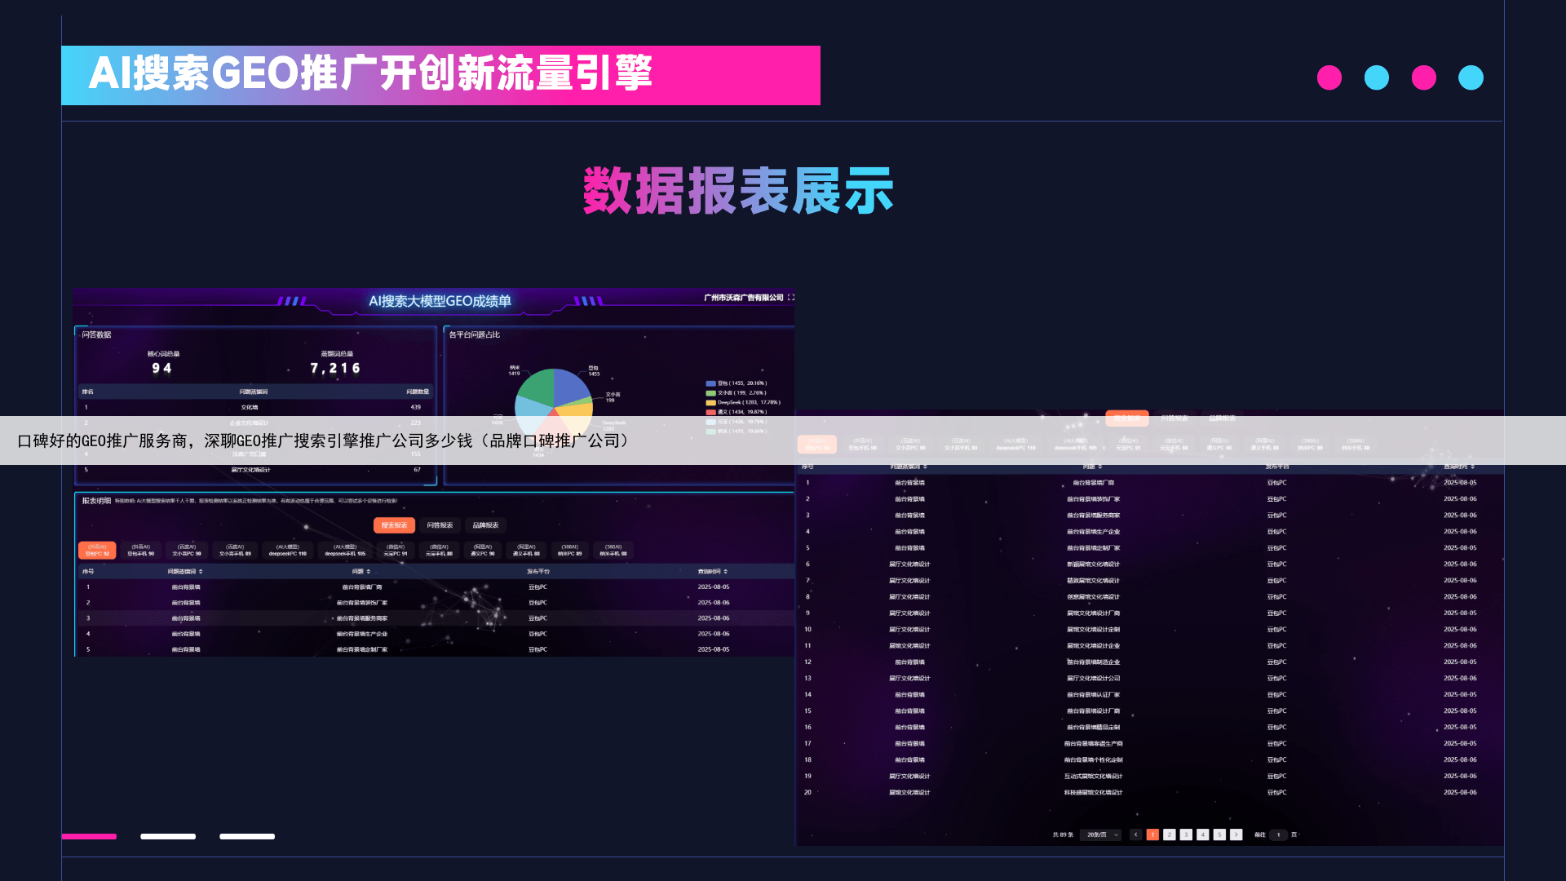Viewport: 1566px width, 881px height.
Task: Click the 豆包 legend color swatch beside pie chart
Action: point(710,383)
